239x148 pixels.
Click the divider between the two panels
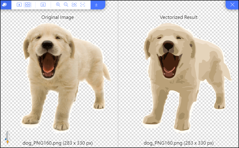(x=118, y=77)
